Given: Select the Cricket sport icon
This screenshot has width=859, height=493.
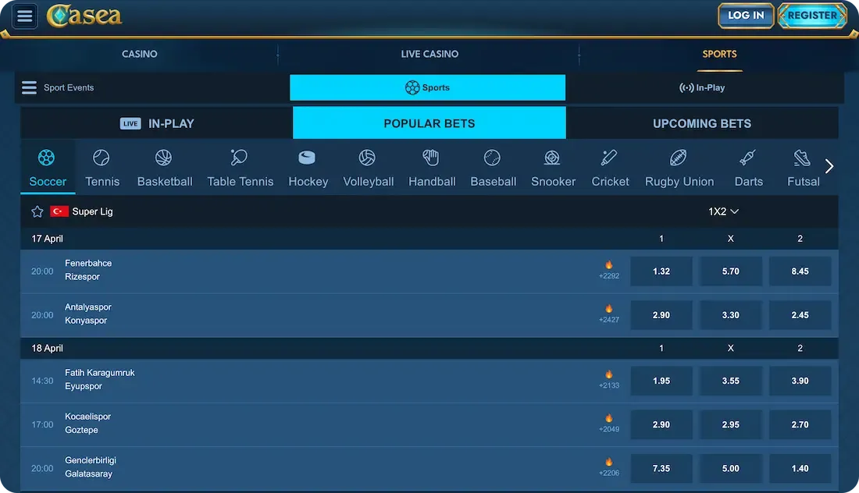Looking at the screenshot, I should point(609,158).
